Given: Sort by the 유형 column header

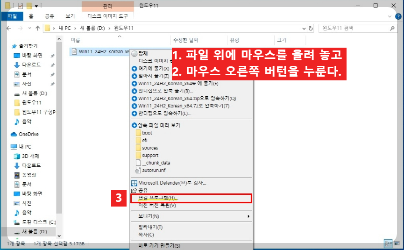Looking at the screenshot, I should point(234,40).
